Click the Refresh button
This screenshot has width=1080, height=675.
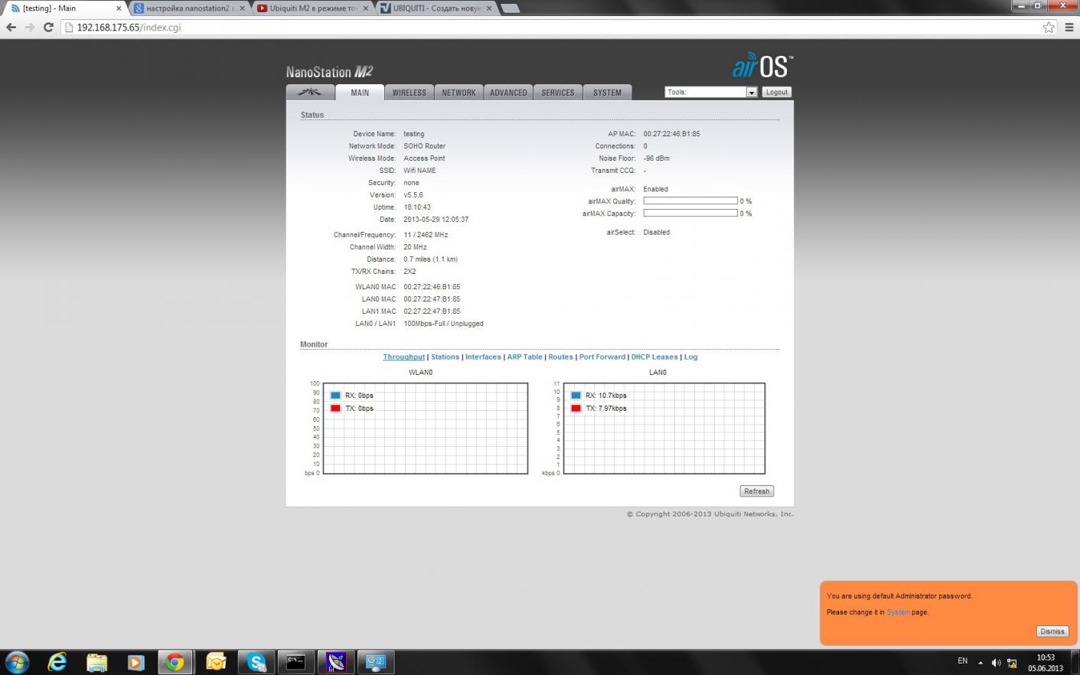coord(757,491)
